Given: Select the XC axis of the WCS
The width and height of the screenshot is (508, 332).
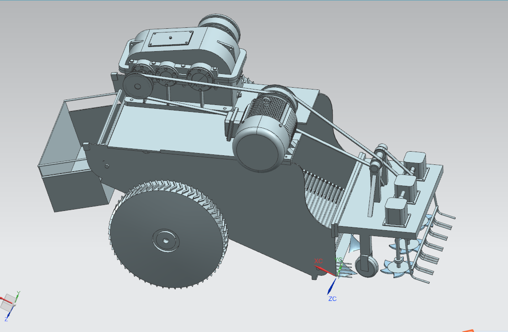Looking at the screenshot, I should tap(325, 271).
